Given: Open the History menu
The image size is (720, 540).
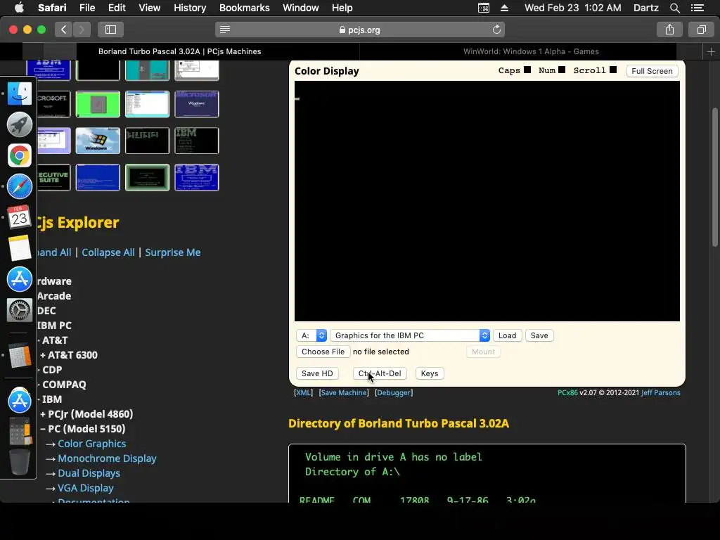Looking at the screenshot, I should [x=190, y=8].
